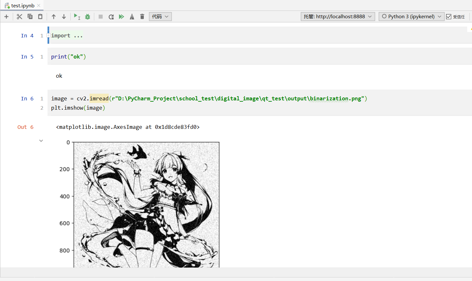
Task: Collapse the Out 6 output with chevron
Action: tap(41, 141)
